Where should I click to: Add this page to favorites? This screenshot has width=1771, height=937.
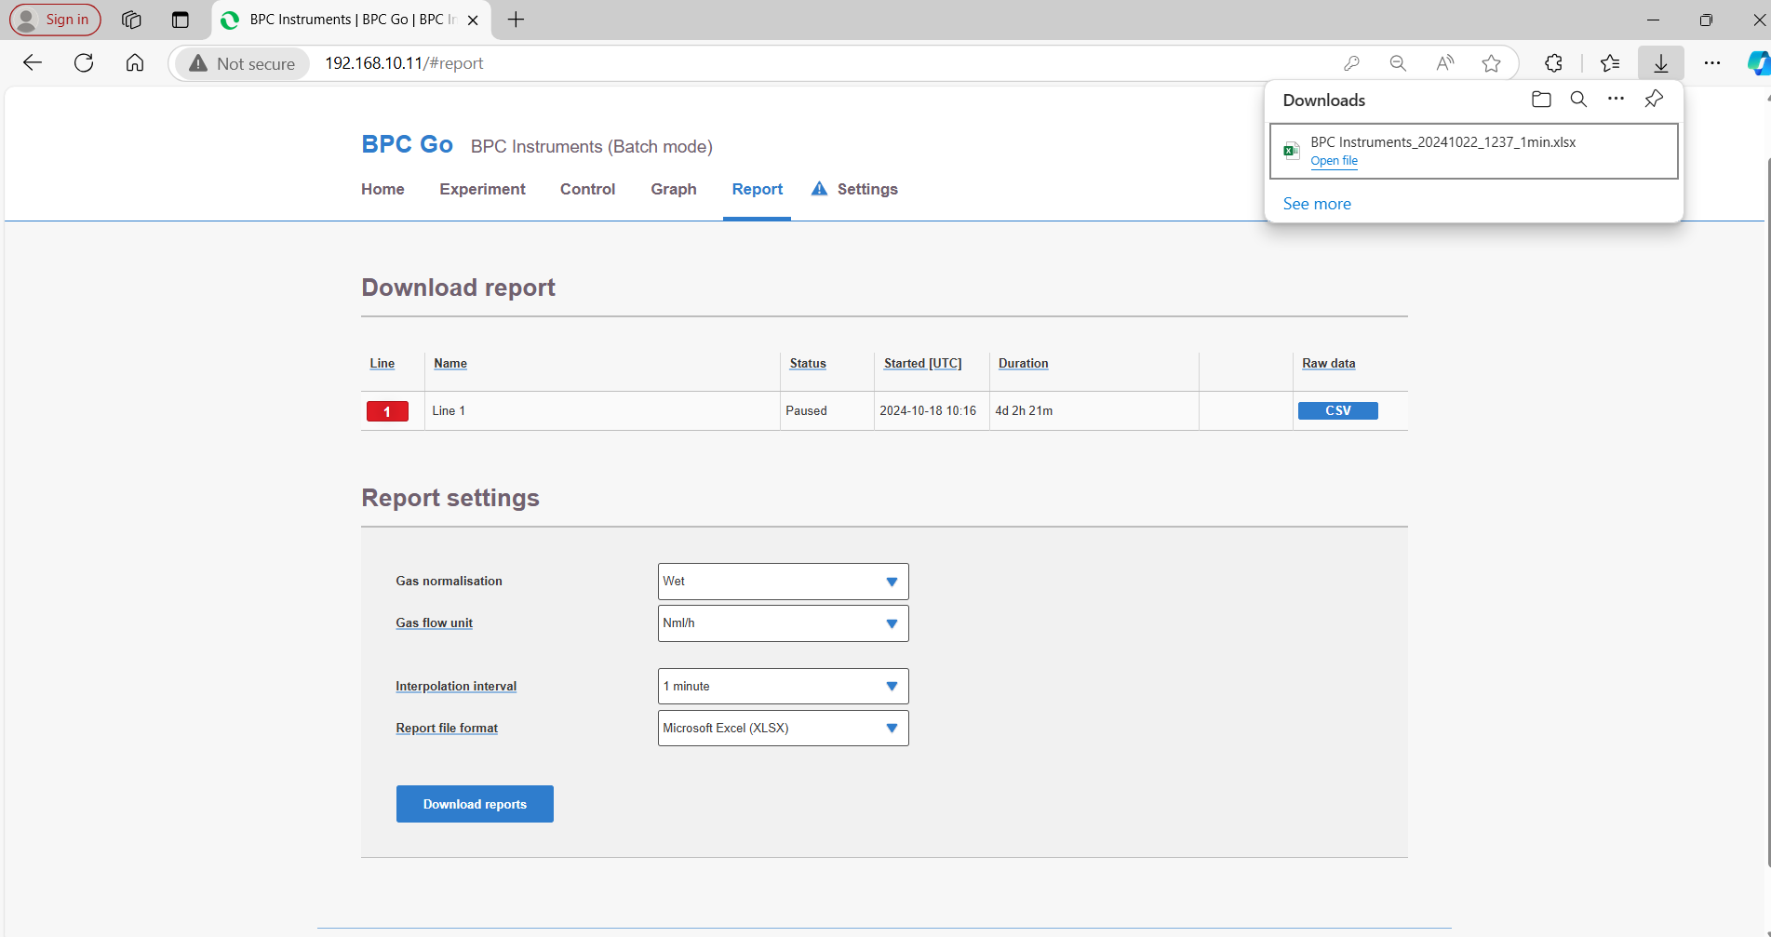(1491, 63)
